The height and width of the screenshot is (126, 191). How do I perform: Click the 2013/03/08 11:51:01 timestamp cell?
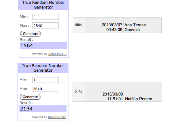(x=105, y=92)
